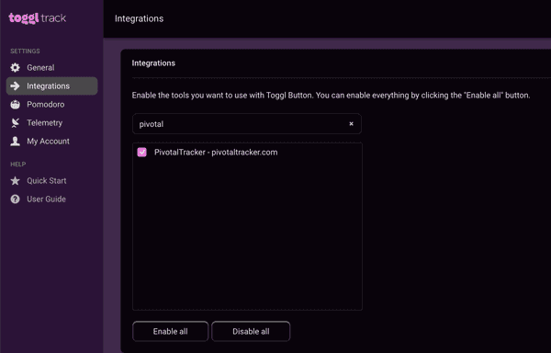Open Quick Start help label
The height and width of the screenshot is (353, 551).
[47, 181]
